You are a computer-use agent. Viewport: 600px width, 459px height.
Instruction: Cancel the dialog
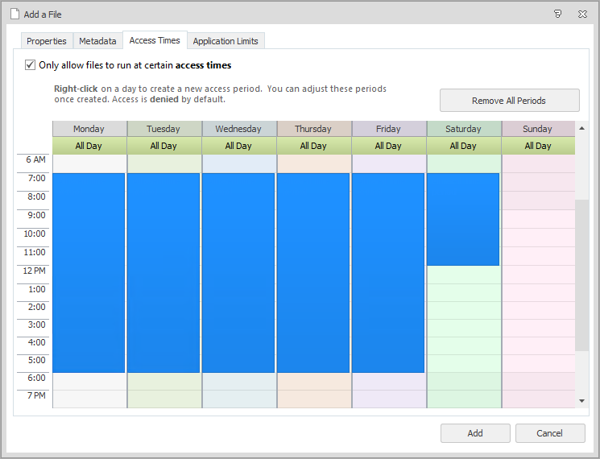(550, 433)
